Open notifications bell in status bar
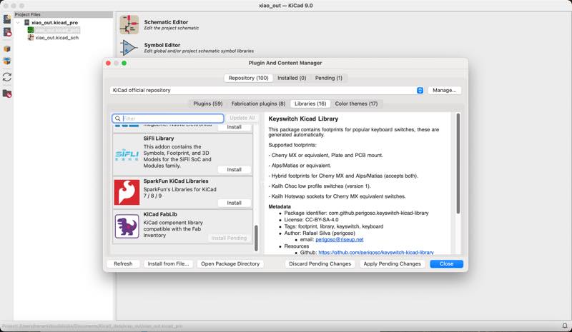Viewport: 572px width, 332px height. [565, 326]
